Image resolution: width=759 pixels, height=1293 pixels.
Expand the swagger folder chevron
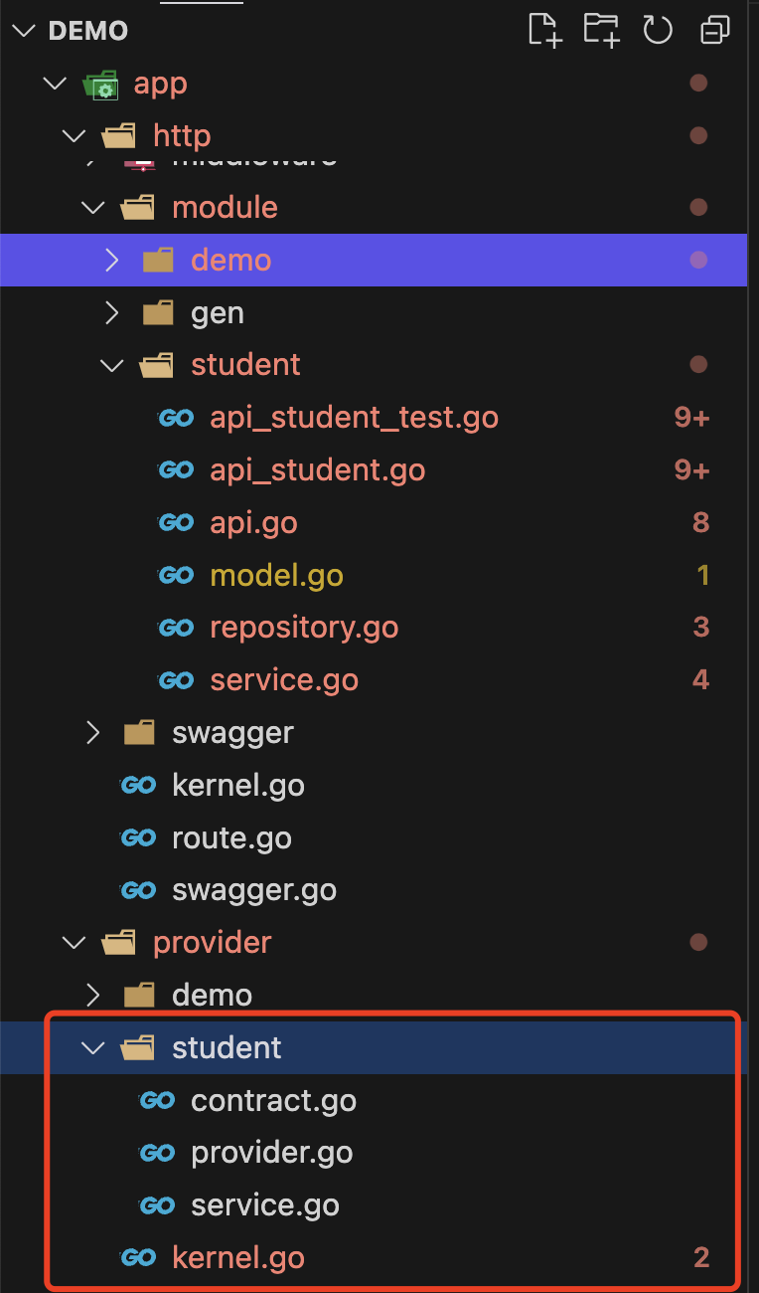(x=93, y=733)
